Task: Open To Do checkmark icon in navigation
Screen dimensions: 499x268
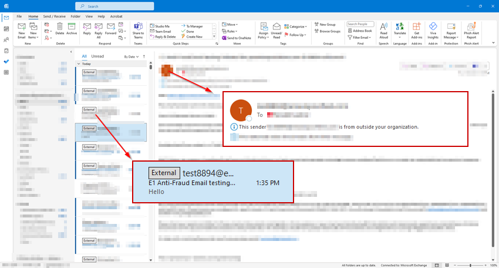Action: 6,62
